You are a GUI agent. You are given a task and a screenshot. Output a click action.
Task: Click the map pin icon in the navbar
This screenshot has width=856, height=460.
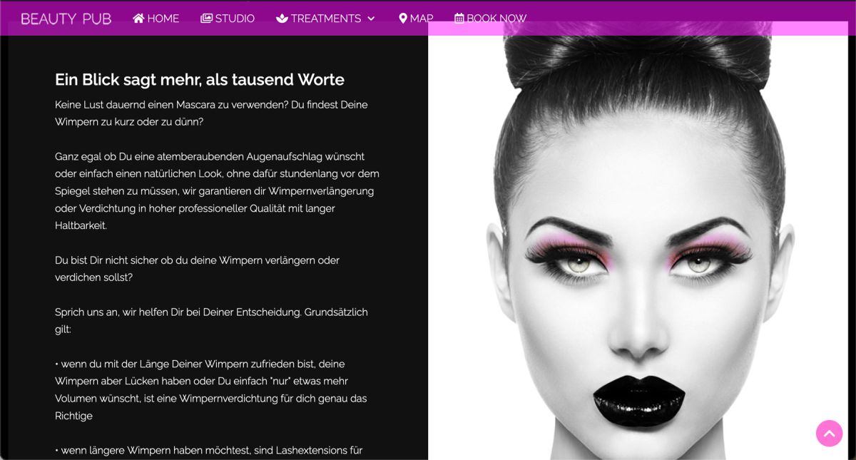(x=403, y=19)
